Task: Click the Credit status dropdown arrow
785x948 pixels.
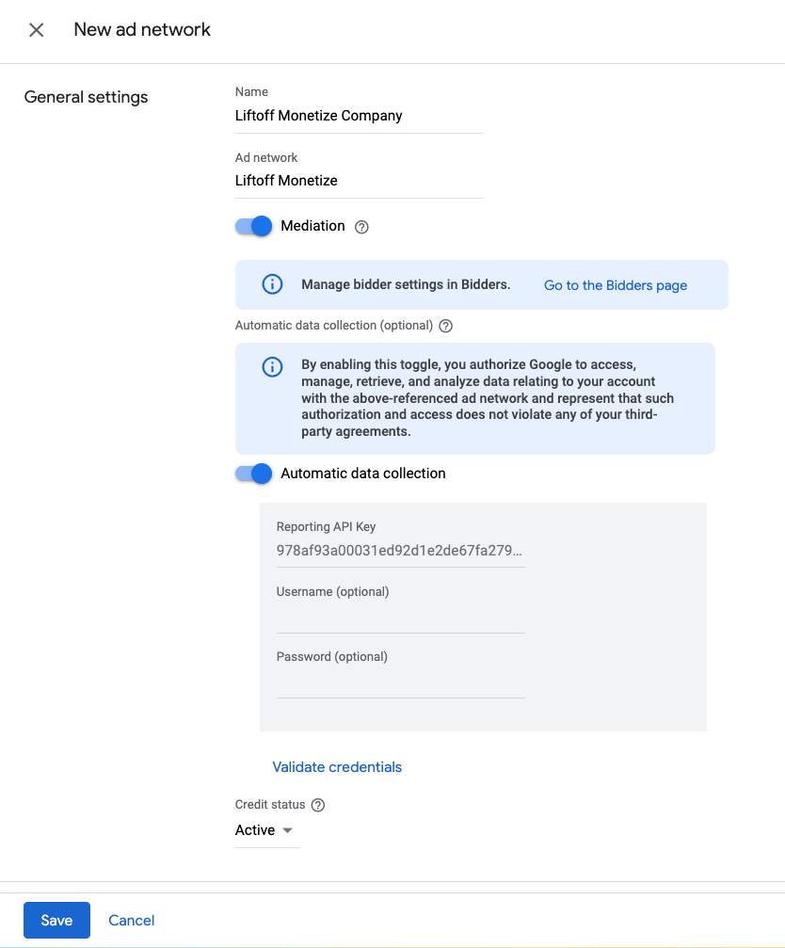Action: coord(288,830)
